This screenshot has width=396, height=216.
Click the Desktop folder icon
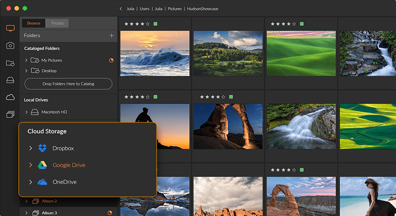tap(35, 71)
